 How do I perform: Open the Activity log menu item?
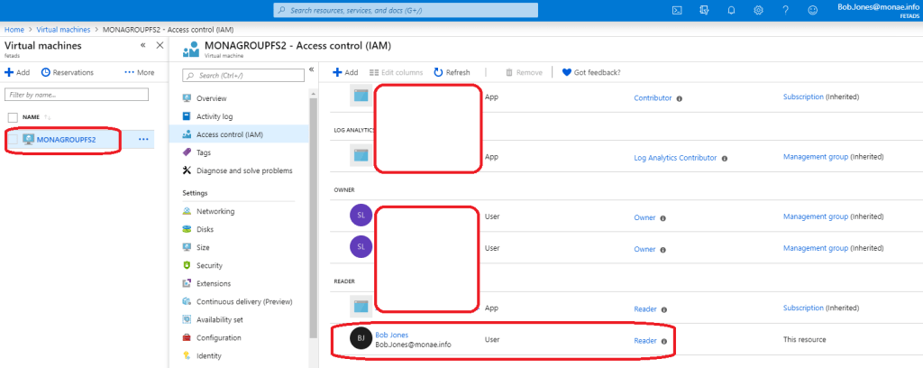tap(215, 116)
